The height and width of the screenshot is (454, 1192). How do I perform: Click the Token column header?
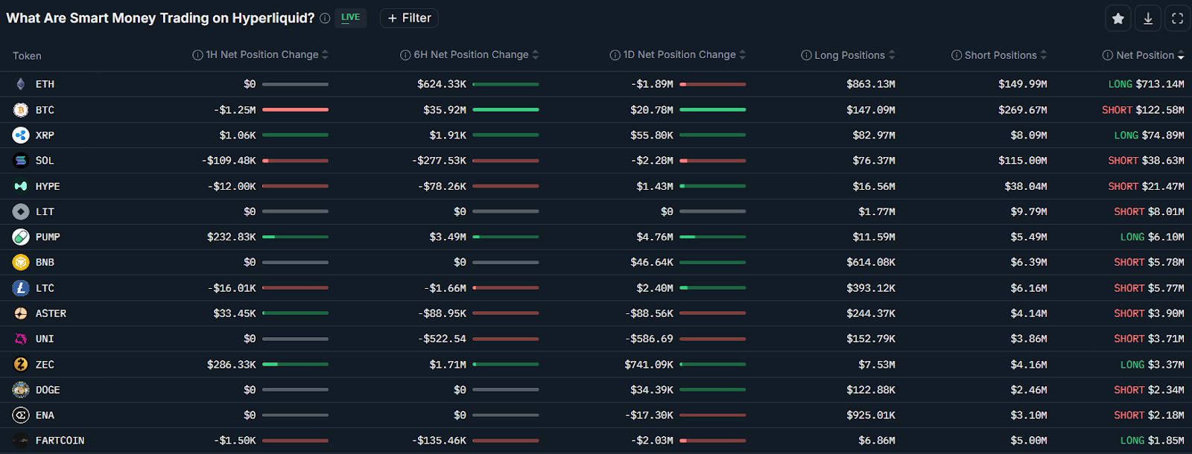coord(27,56)
